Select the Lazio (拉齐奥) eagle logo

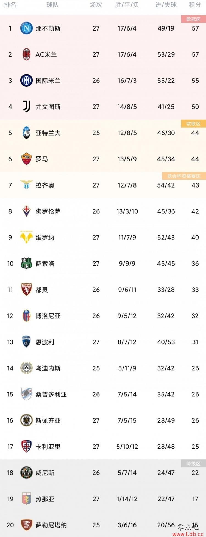tap(26, 185)
